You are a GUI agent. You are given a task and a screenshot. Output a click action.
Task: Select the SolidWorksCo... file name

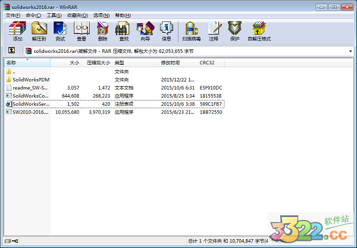click(x=30, y=96)
